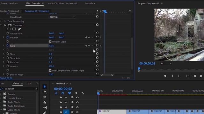Select the Slip tool
The height and width of the screenshot is (114, 204).
coord(45,108)
